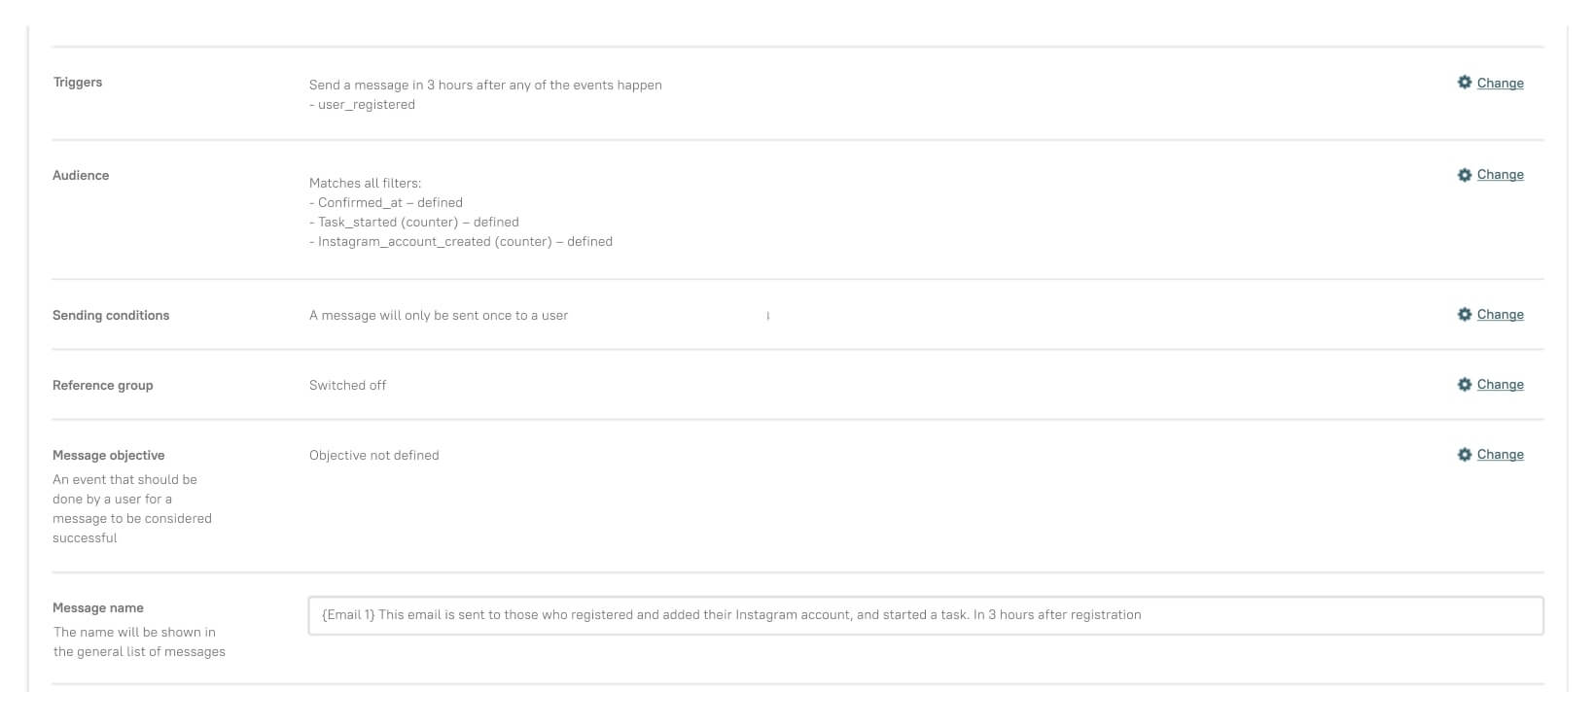Click the Reference group gear icon
Screen dimensions: 1594x726
click(1465, 385)
